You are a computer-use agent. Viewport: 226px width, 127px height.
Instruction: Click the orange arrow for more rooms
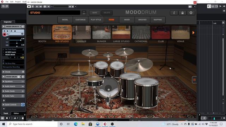pos(194,33)
